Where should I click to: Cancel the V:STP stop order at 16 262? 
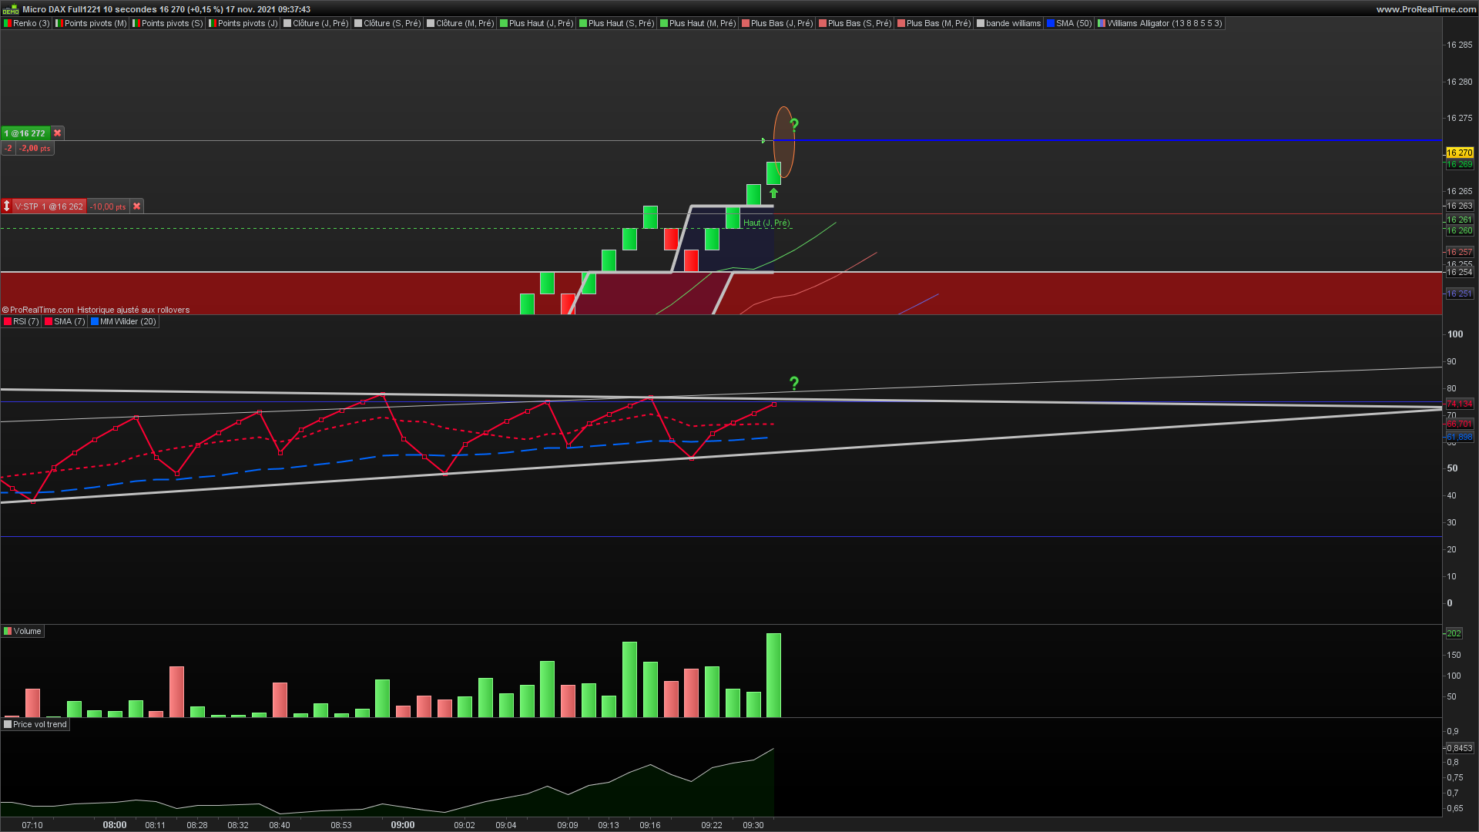coord(136,206)
